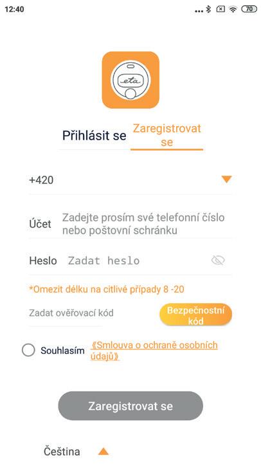Focus the Heslo password input field
The image size is (261, 464).
136,261
